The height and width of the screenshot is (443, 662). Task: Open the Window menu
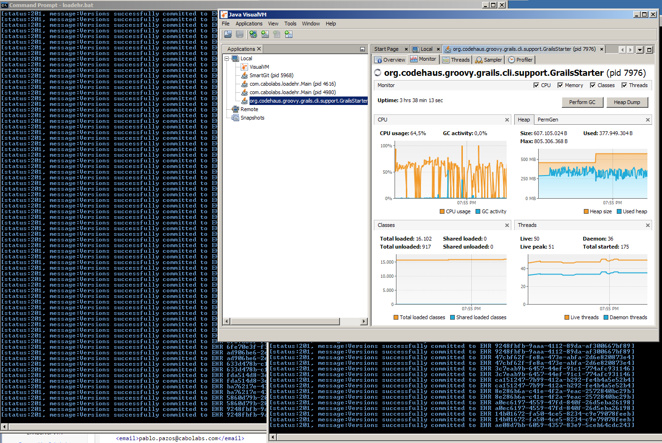311,24
